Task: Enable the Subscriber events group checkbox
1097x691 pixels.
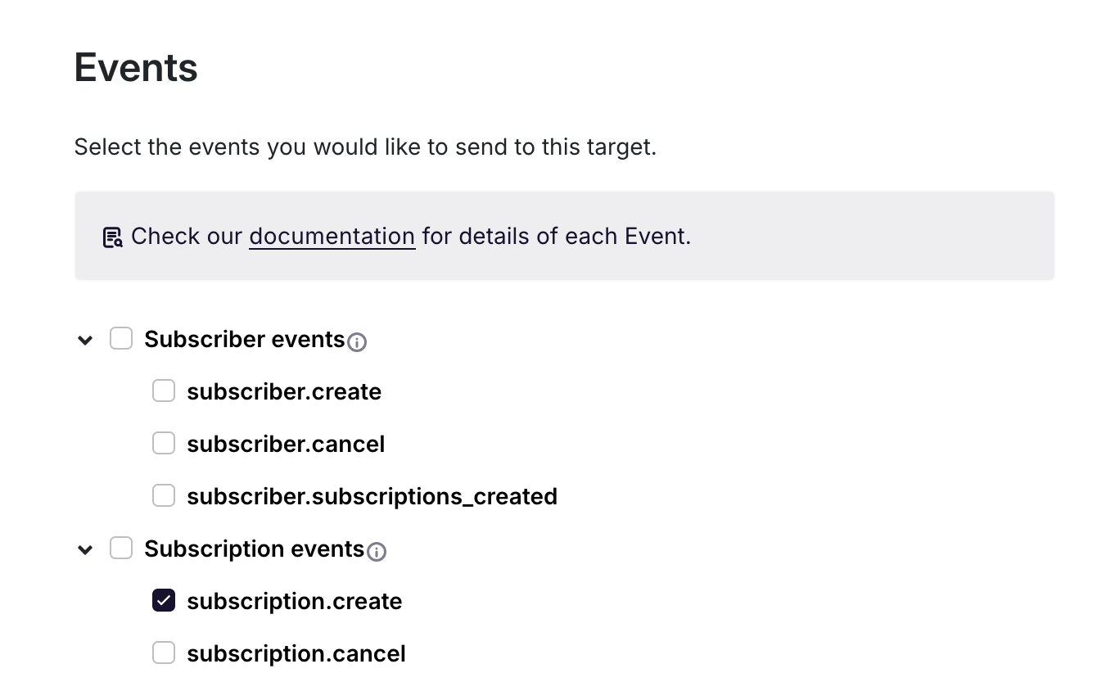Action: pyautogui.click(x=121, y=337)
